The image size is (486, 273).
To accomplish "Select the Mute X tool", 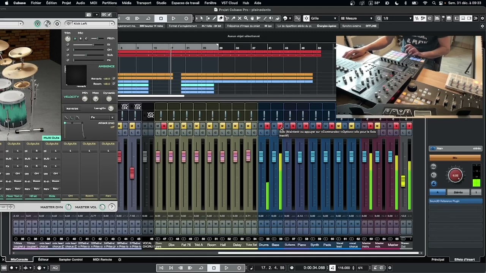I will 240,18.
